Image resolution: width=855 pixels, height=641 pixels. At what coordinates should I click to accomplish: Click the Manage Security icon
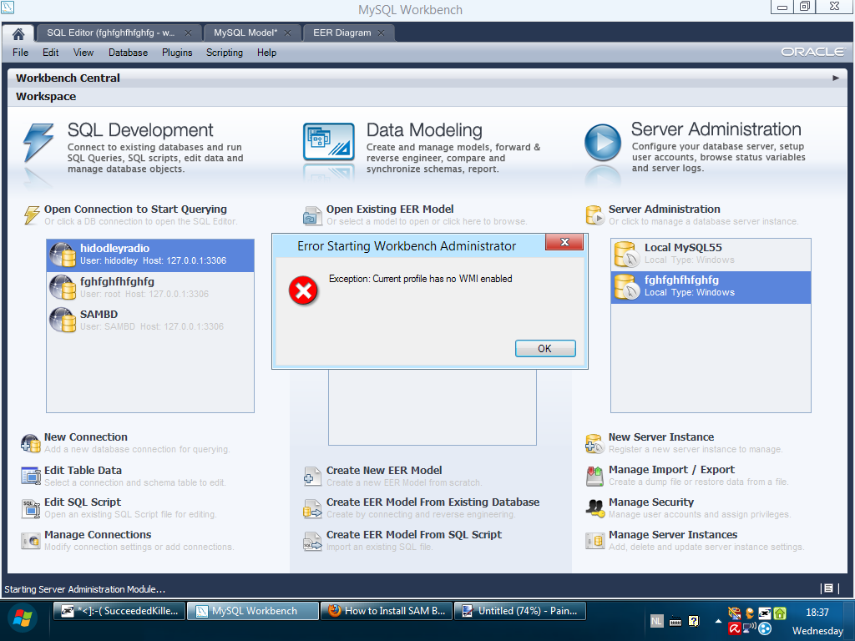tap(594, 508)
